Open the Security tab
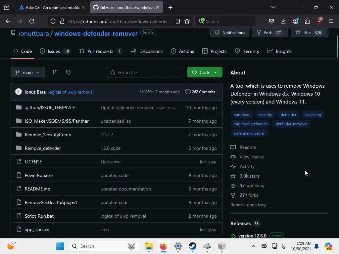Screen dimensions: 339x254 247,51
